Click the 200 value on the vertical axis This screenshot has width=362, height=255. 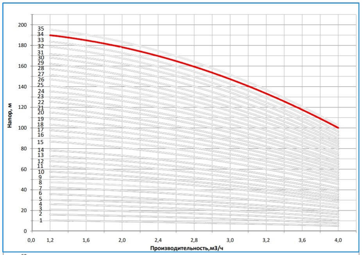[x=23, y=25]
